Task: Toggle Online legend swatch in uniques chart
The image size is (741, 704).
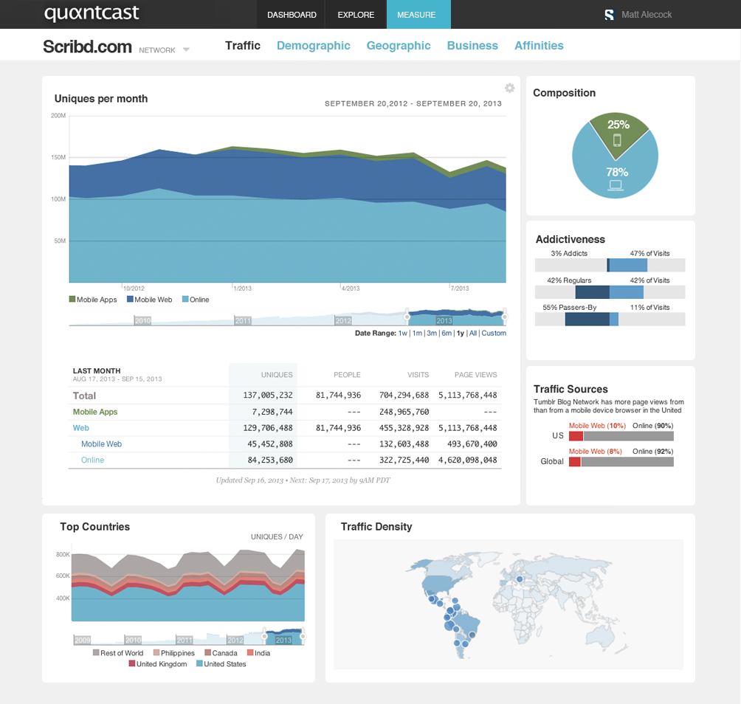Action: 185,299
